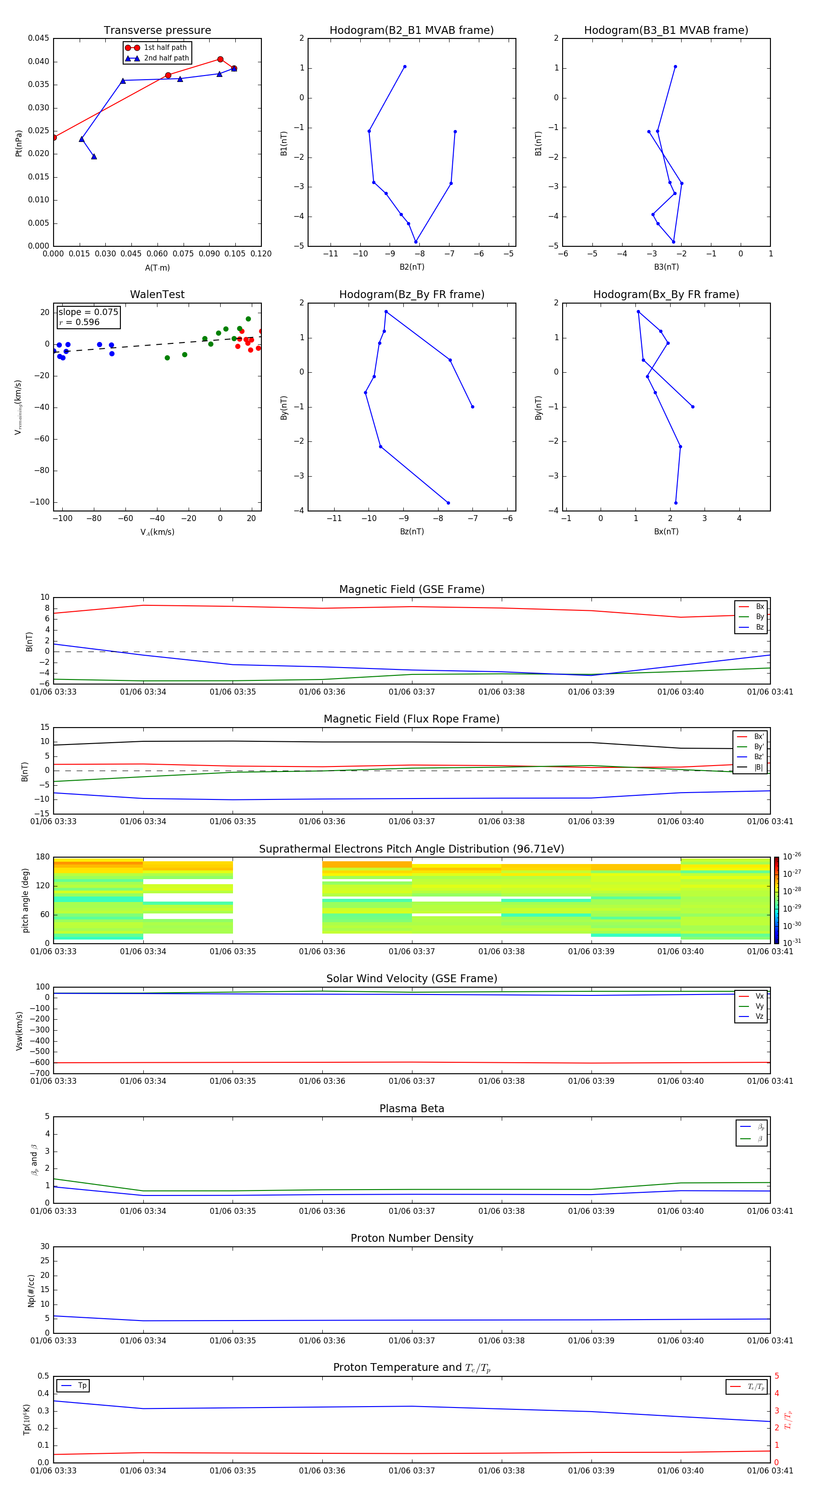Screen dimensions: 824x1511
Task: Click the pitch angle distribution colorbar
Action: pyautogui.click(x=776, y=900)
